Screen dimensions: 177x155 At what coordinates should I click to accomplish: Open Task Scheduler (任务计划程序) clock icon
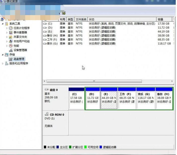coord(11,28)
